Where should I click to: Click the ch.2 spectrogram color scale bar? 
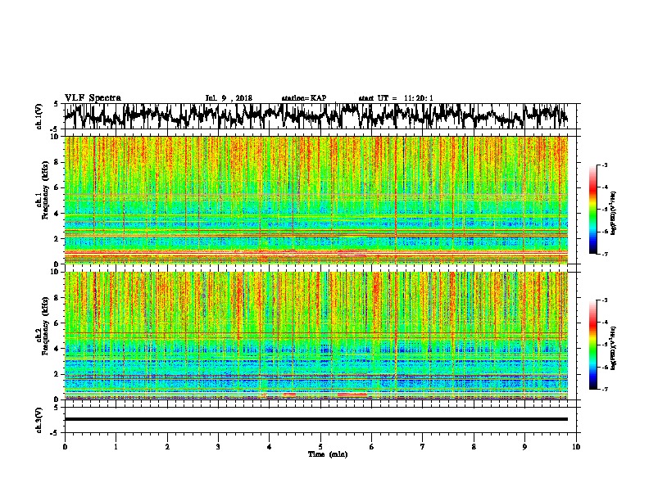click(x=592, y=345)
